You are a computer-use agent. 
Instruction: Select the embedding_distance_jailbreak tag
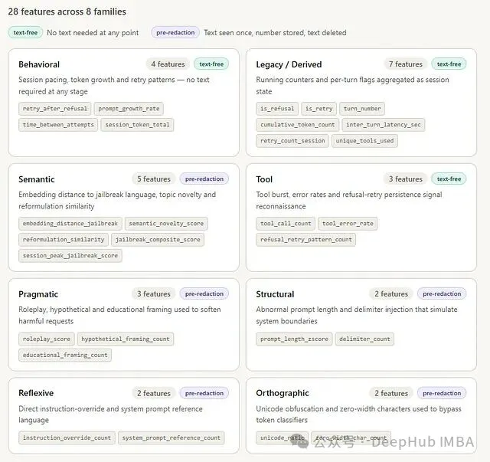pos(70,224)
